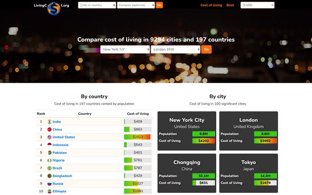Click the $429 cost value for Bangladesh
The height and width of the screenshot is (195, 312).
pyautogui.click(x=138, y=175)
